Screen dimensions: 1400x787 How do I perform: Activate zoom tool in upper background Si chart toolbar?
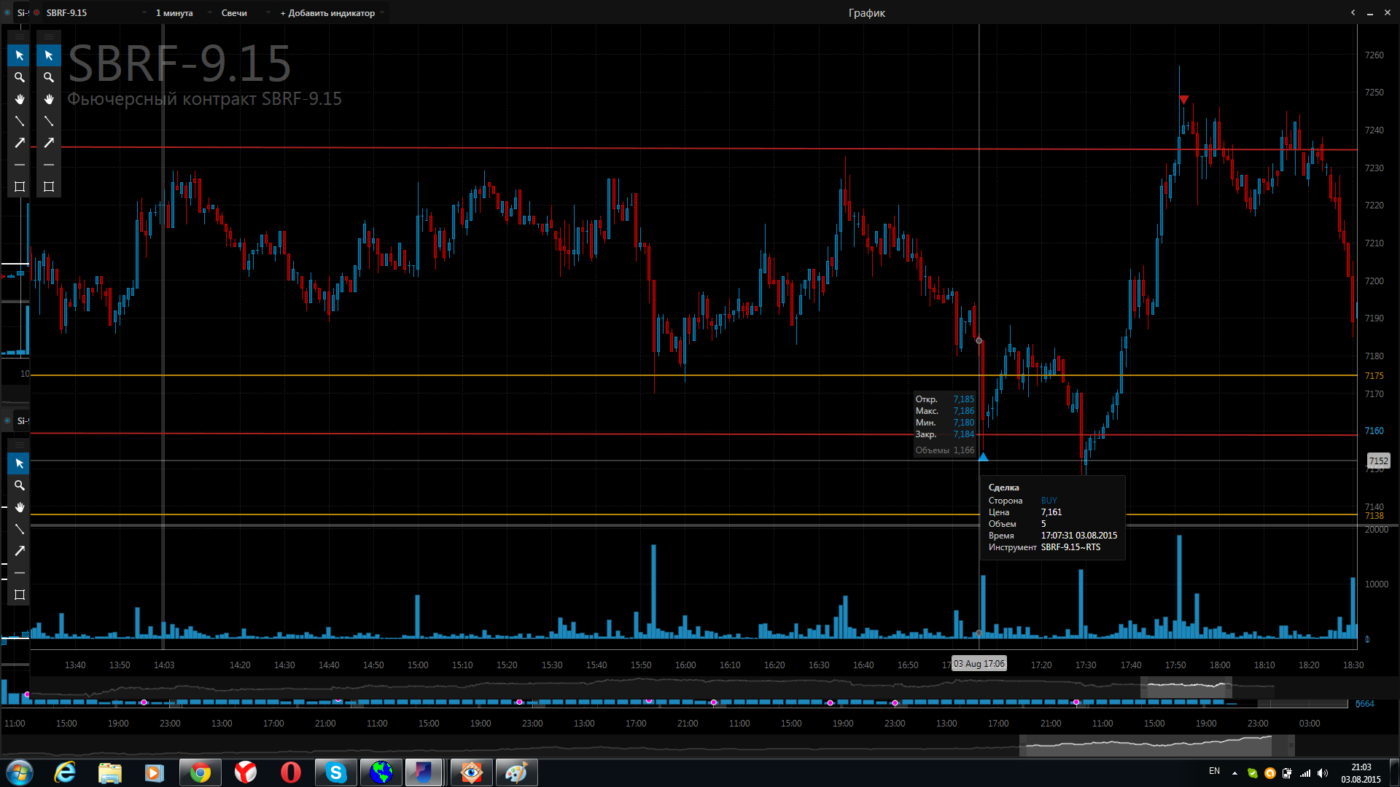tap(20, 77)
